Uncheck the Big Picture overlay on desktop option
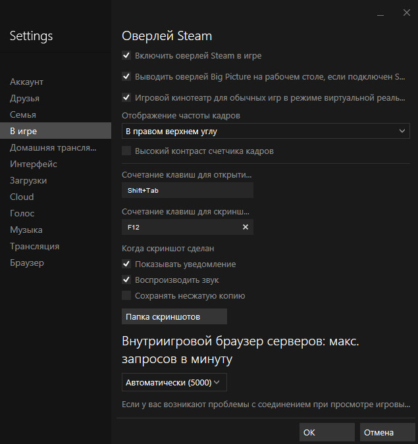The height and width of the screenshot is (444, 418). tap(126, 76)
